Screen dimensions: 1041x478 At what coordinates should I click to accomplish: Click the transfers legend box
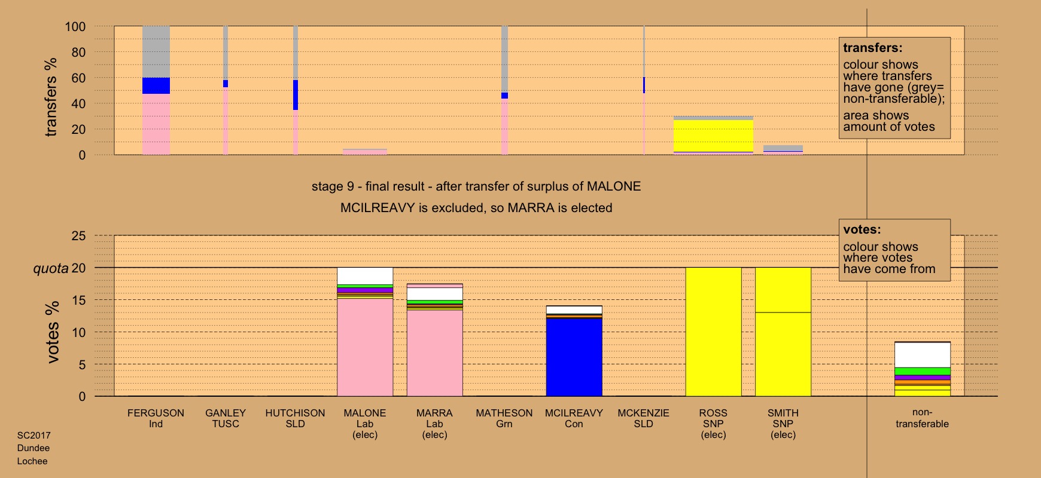894,88
